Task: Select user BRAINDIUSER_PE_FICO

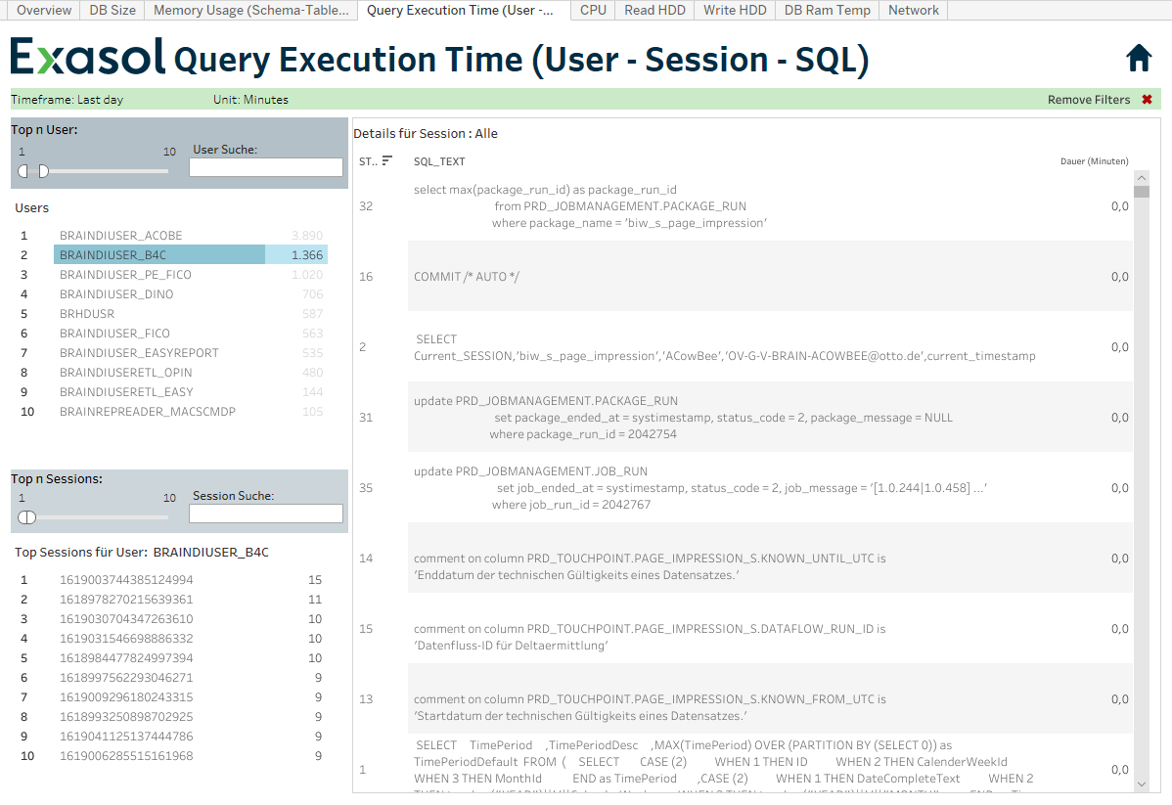Action: (125, 274)
